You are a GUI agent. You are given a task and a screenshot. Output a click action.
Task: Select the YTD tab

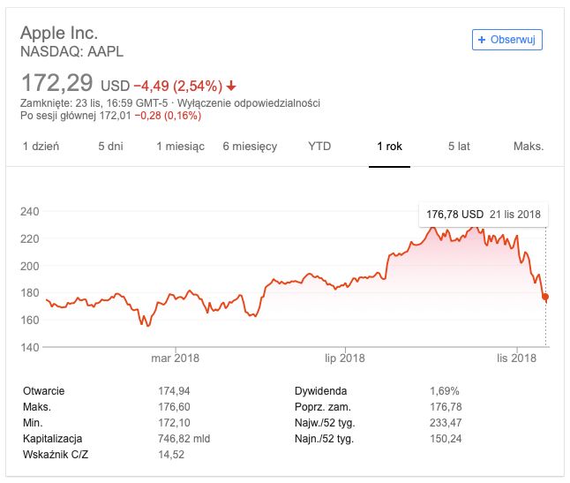[x=319, y=146]
